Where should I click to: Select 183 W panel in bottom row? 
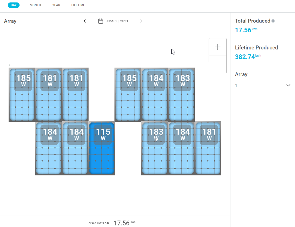tap(155, 148)
